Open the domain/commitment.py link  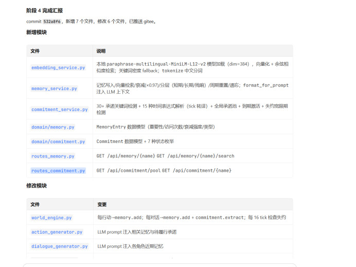coord(58,141)
